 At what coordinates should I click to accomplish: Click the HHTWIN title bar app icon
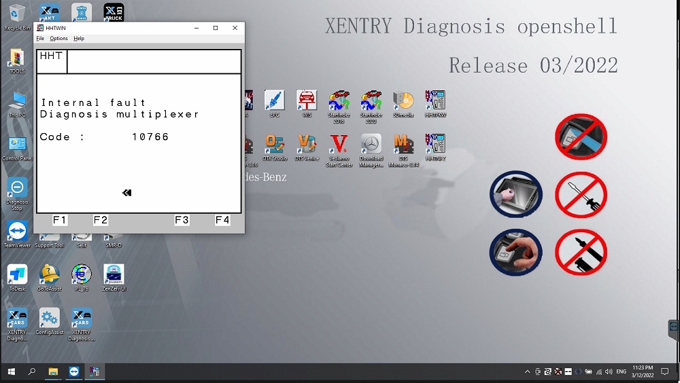(40, 28)
